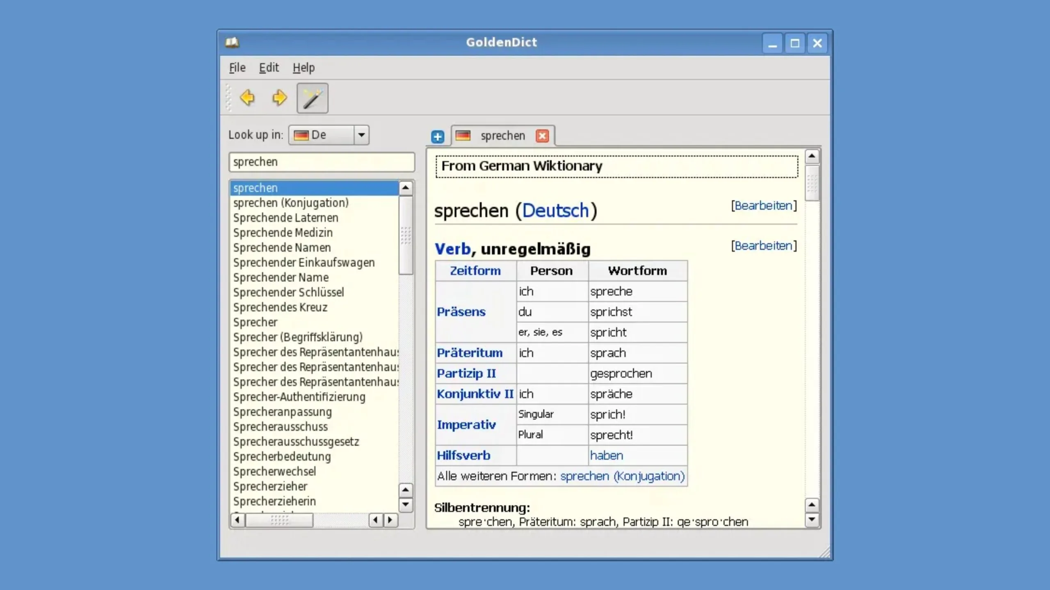The image size is (1050, 590).
Task: Click word list scroll up arrow at top
Action: 406,188
